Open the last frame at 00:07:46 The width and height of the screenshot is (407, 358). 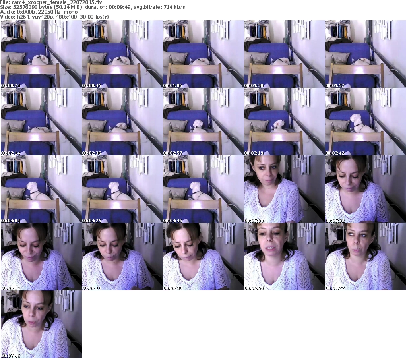click(41, 324)
